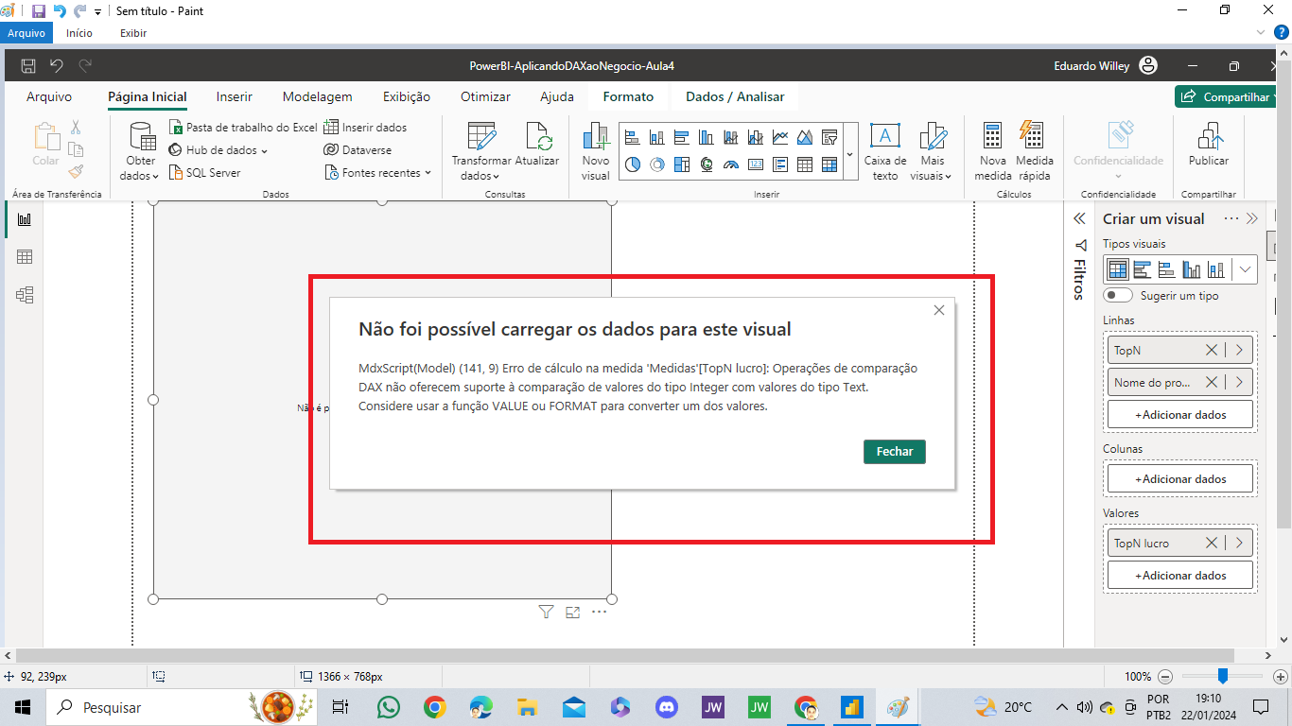Select the Página Inicial ribbon tab
This screenshot has height=726, width=1292.
pos(148,96)
